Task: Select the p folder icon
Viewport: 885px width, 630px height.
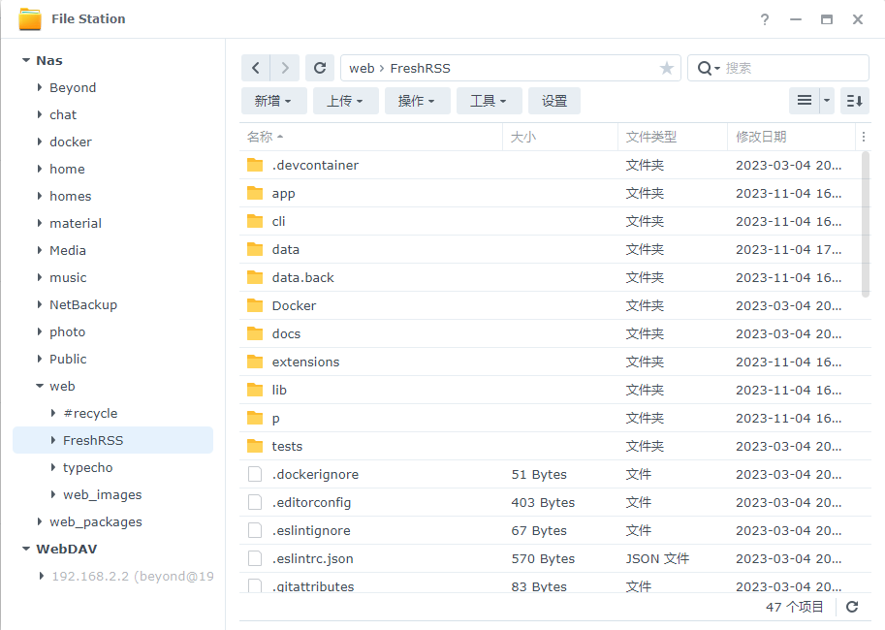Action: tap(255, 418)
